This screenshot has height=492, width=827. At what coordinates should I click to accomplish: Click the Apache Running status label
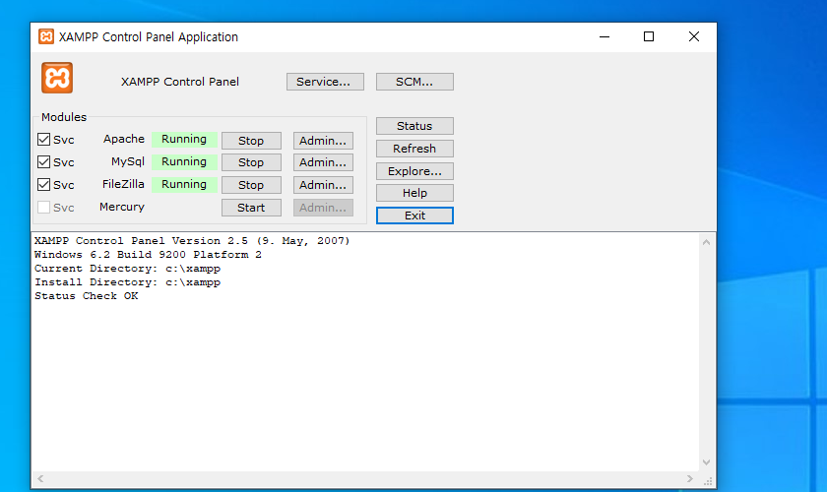point(184,139)
